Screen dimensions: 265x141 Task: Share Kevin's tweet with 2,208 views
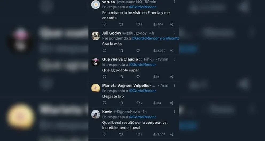172,134
